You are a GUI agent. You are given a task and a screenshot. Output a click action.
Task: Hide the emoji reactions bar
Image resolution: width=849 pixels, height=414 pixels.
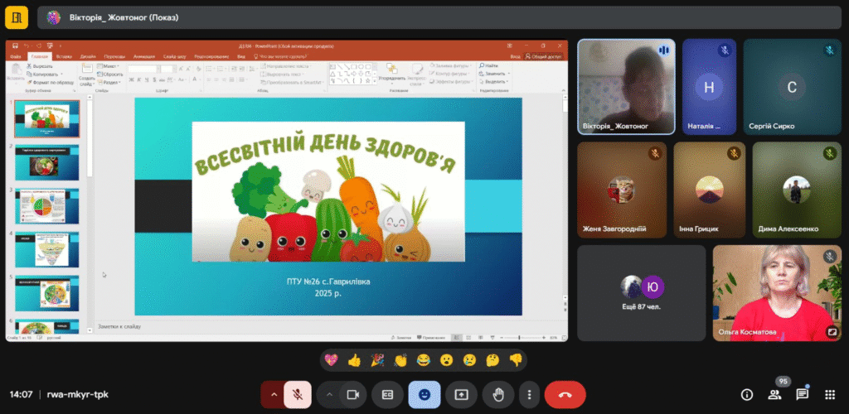424,395
